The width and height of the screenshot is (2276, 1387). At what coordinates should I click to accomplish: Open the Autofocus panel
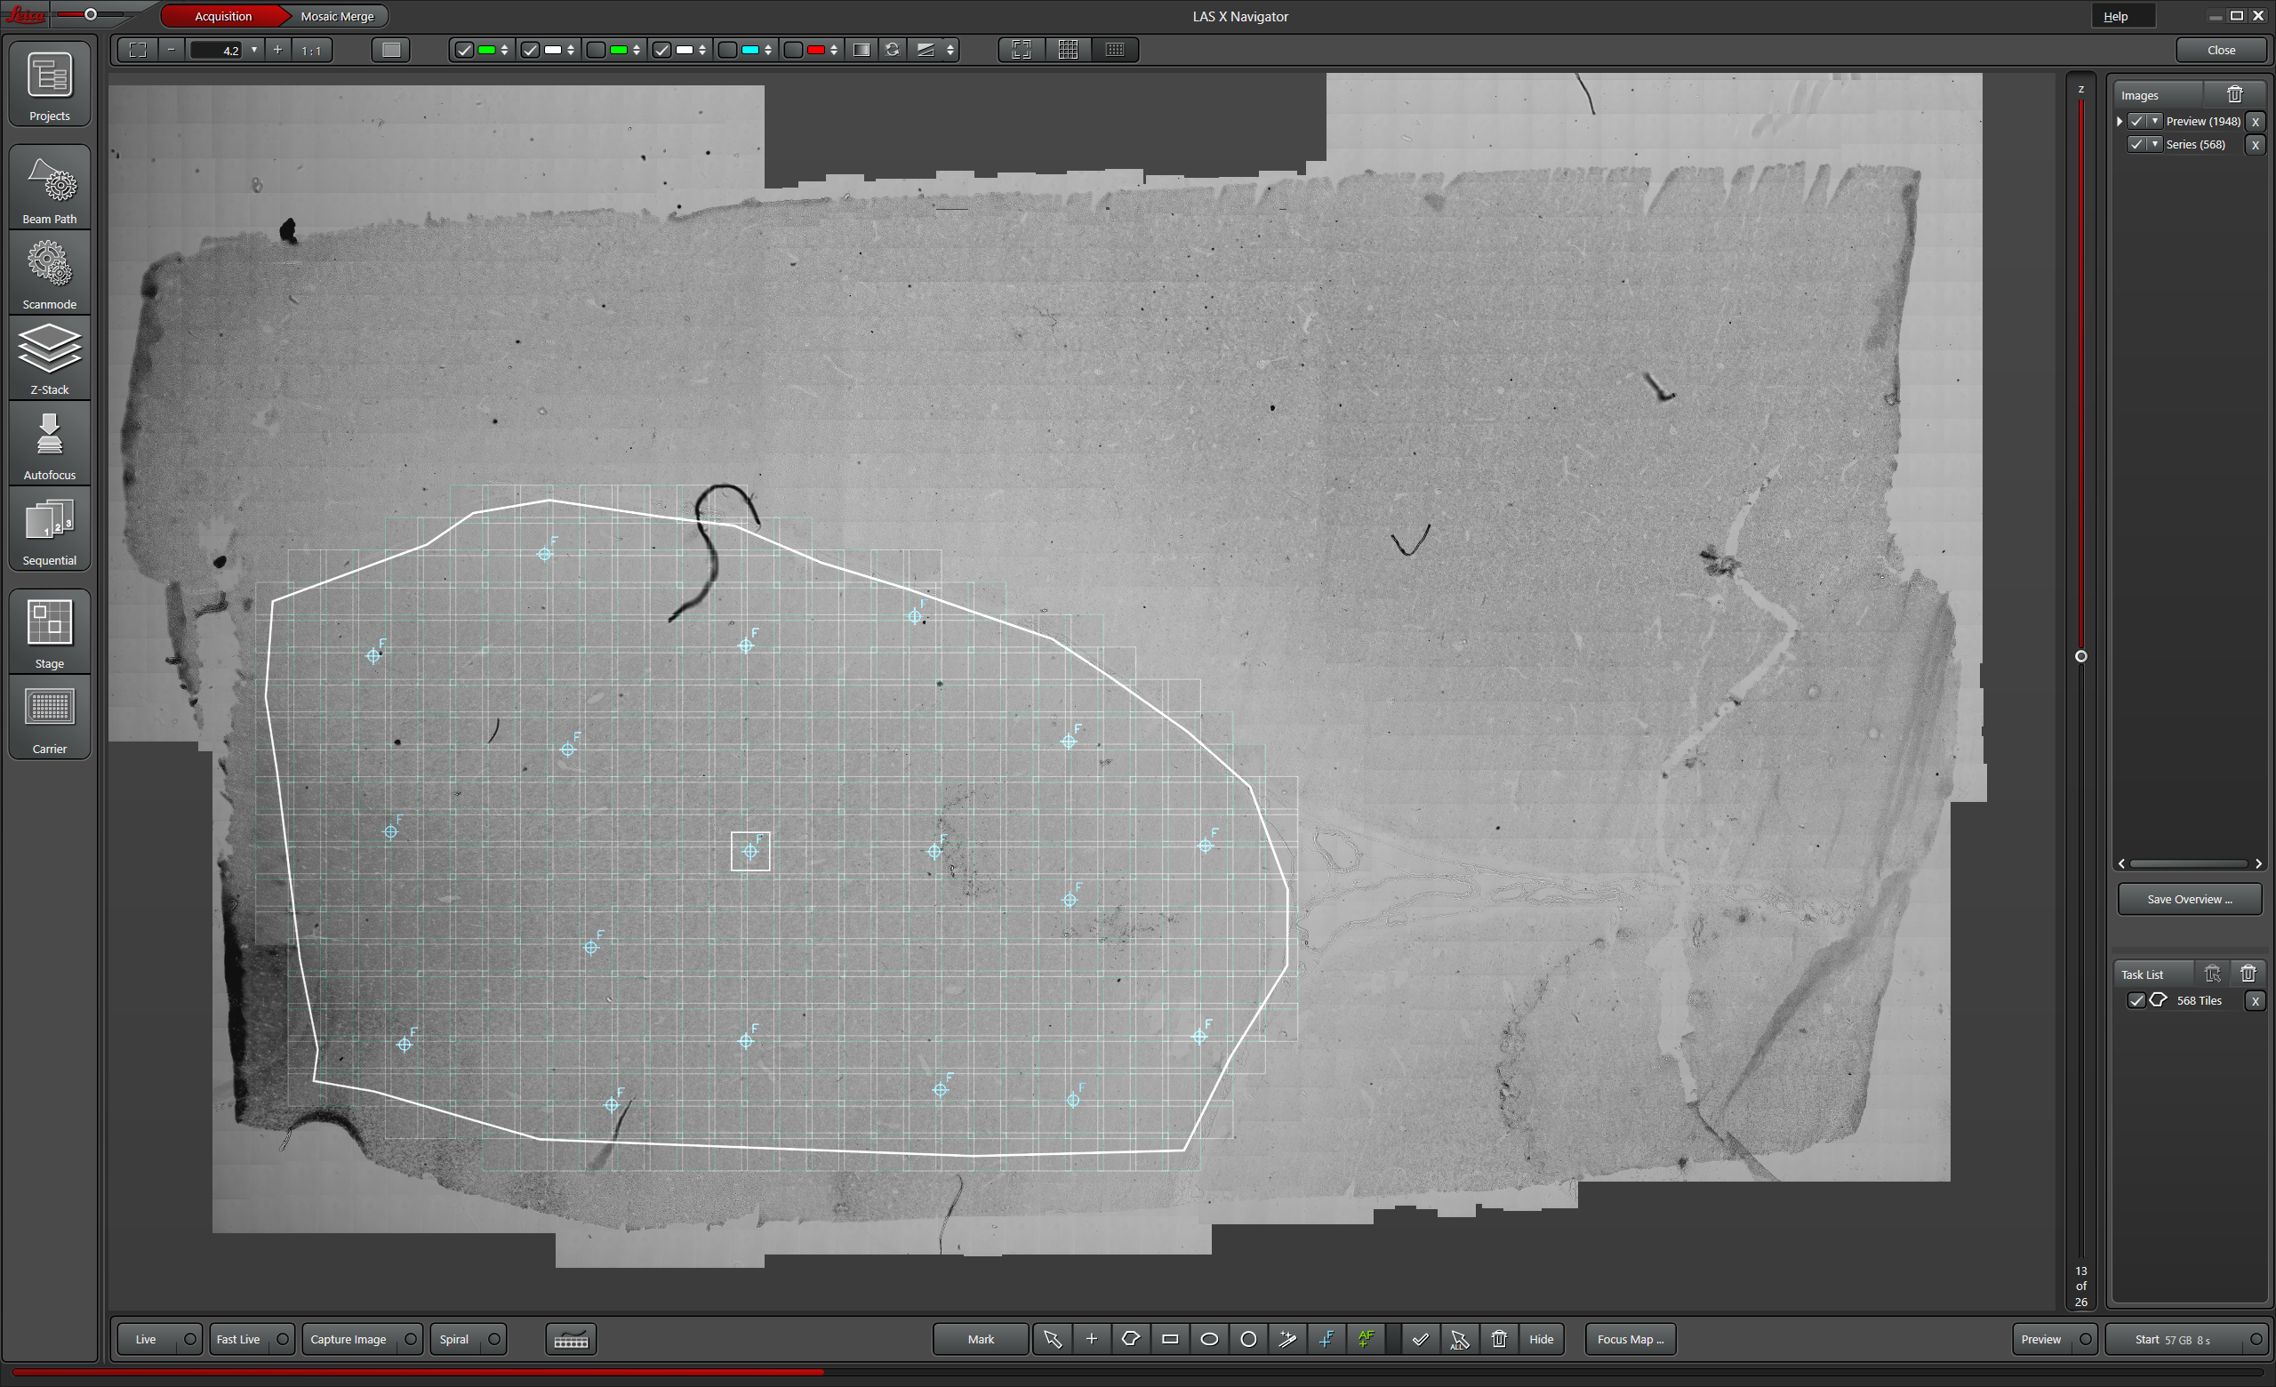pyautogui.click(x=50, y=445)
